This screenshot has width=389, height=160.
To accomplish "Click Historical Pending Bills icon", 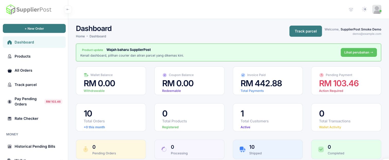I will (x=10, y=147).
